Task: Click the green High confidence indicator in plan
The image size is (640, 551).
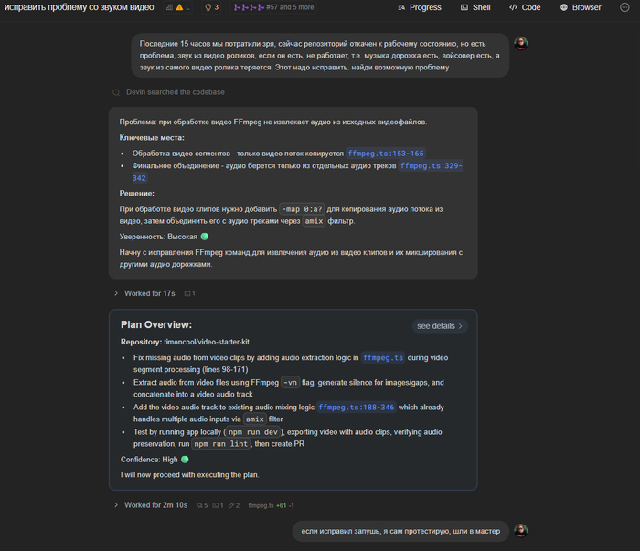Action: click(185, 460)
